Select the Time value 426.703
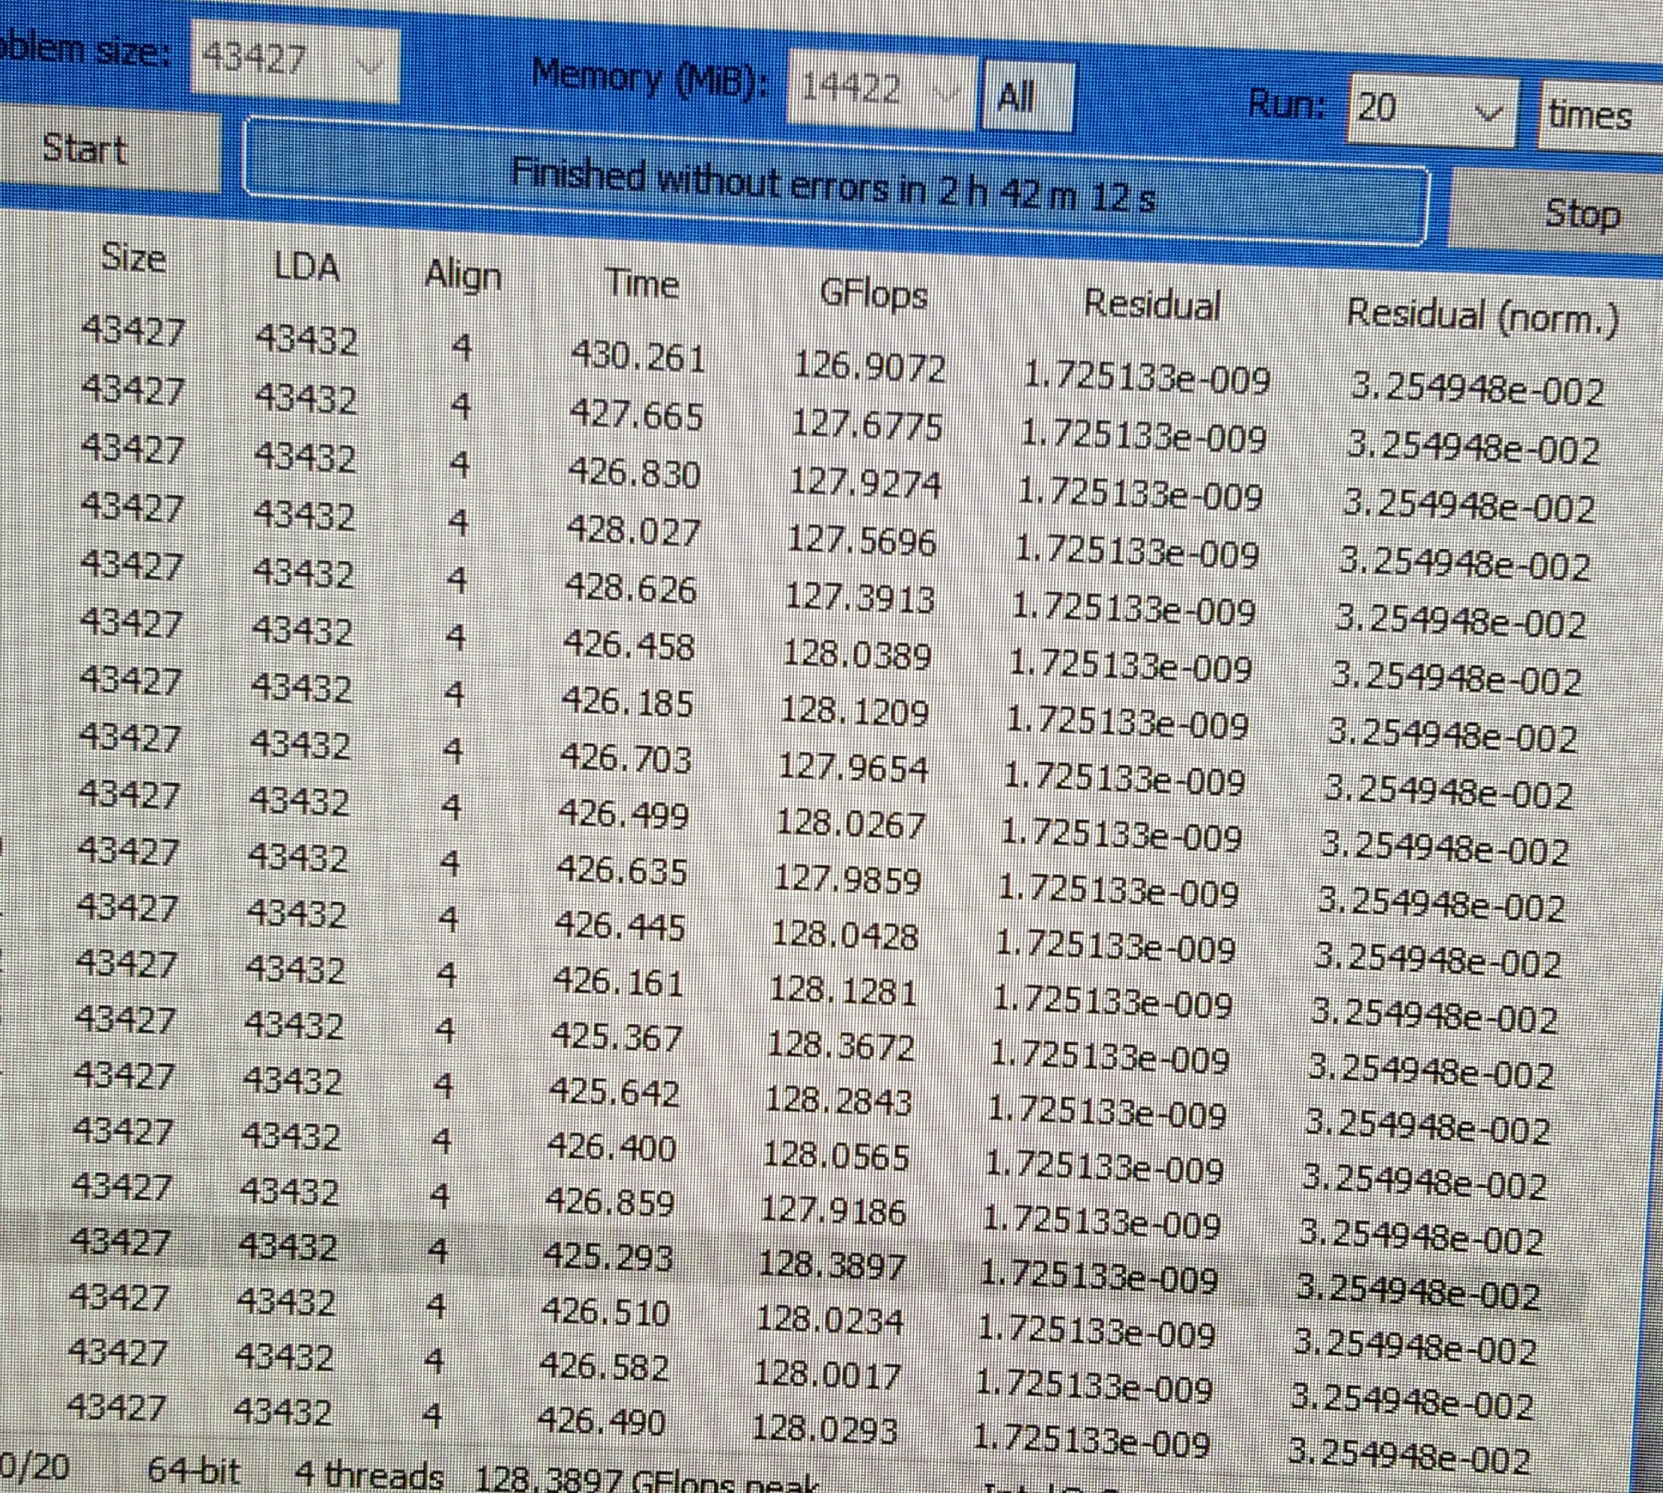The width and height of the screenshot is (1663, 1493). coord(626,759)
